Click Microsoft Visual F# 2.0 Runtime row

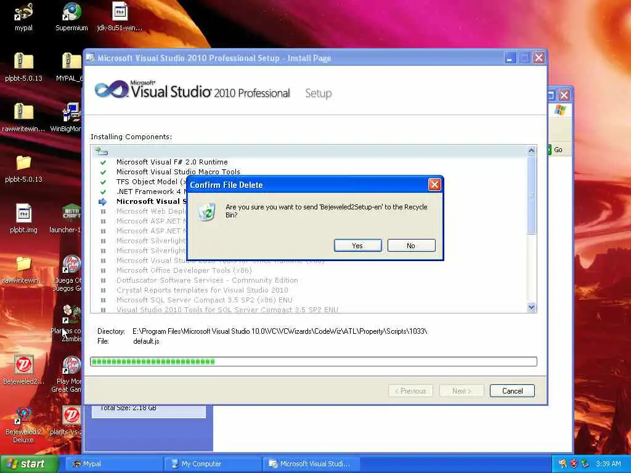tap(172, 162)
